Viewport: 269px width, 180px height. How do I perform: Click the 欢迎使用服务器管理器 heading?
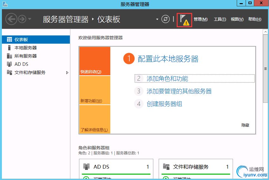tap(101, 38)
